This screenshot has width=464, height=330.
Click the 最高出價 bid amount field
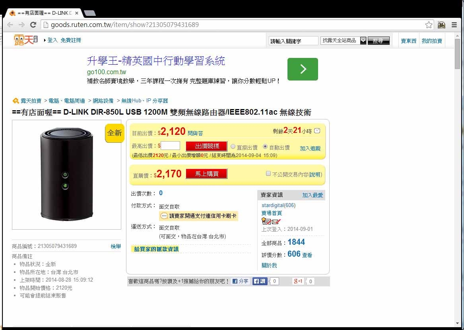(x=170, y=146)
